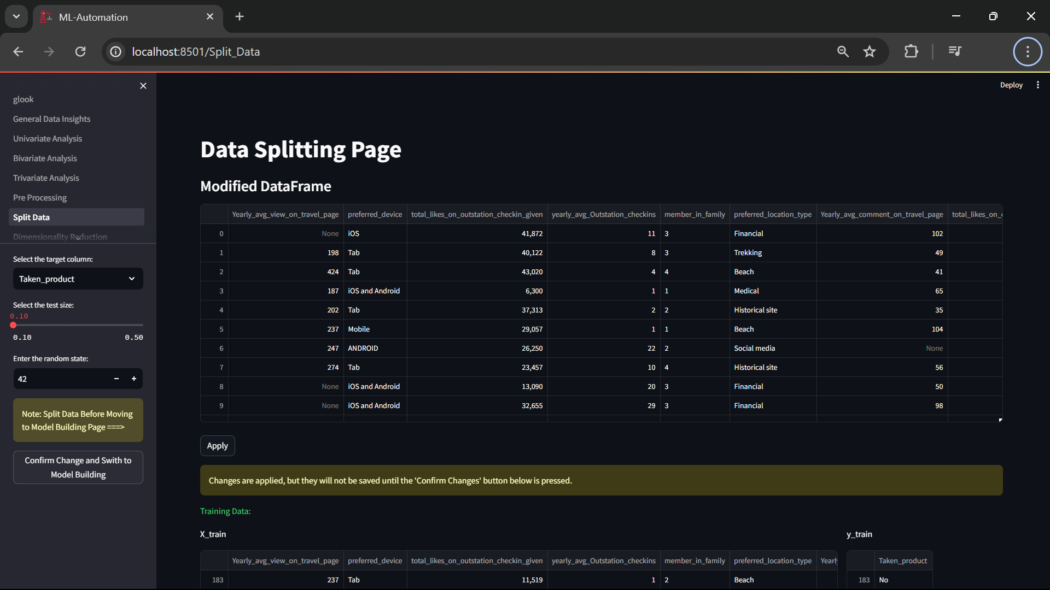Open the Streamlit three-dot main menu
The width and height of the screenshot is (1050, 590).
(1037, 85)
